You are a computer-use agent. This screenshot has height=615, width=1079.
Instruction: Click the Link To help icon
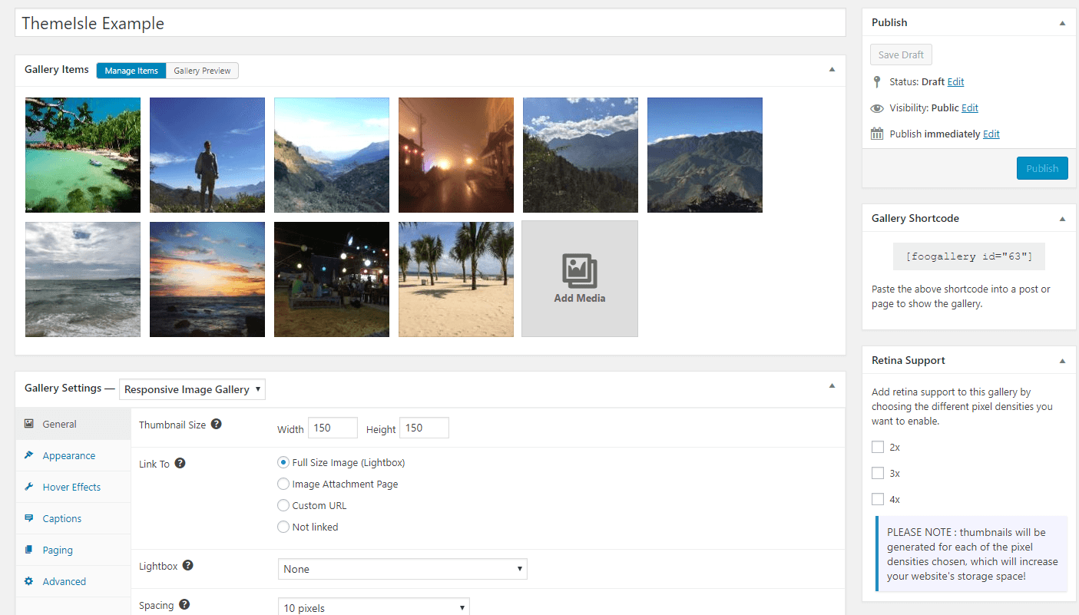(180, 463)
